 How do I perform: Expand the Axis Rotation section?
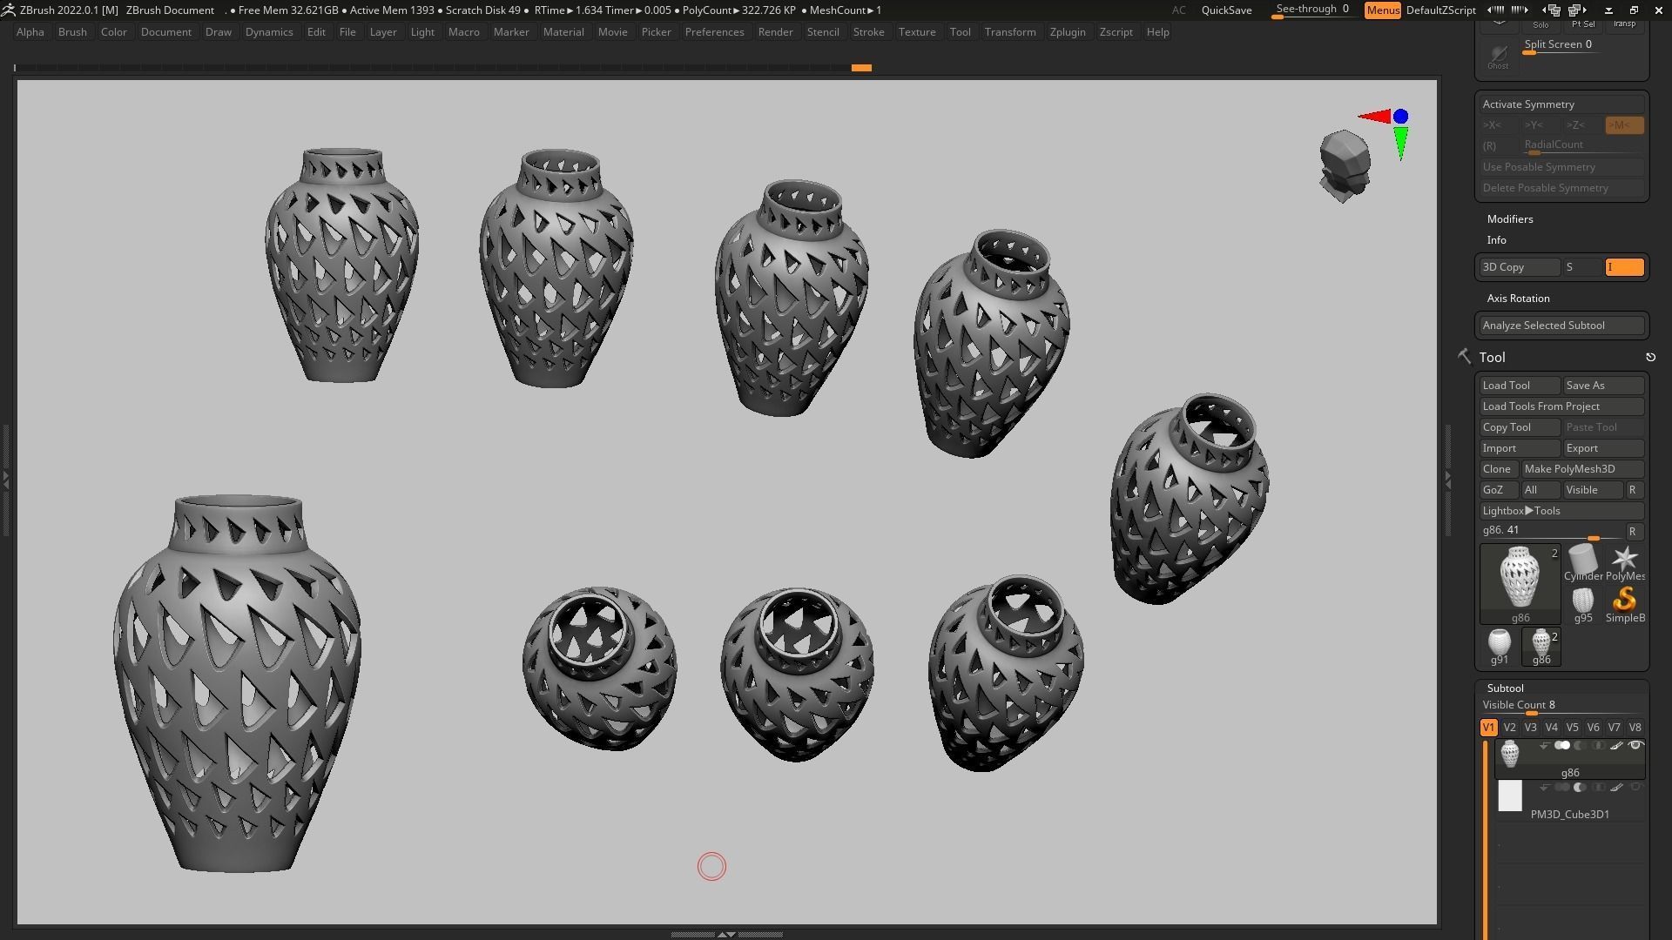coord(1518,299)
